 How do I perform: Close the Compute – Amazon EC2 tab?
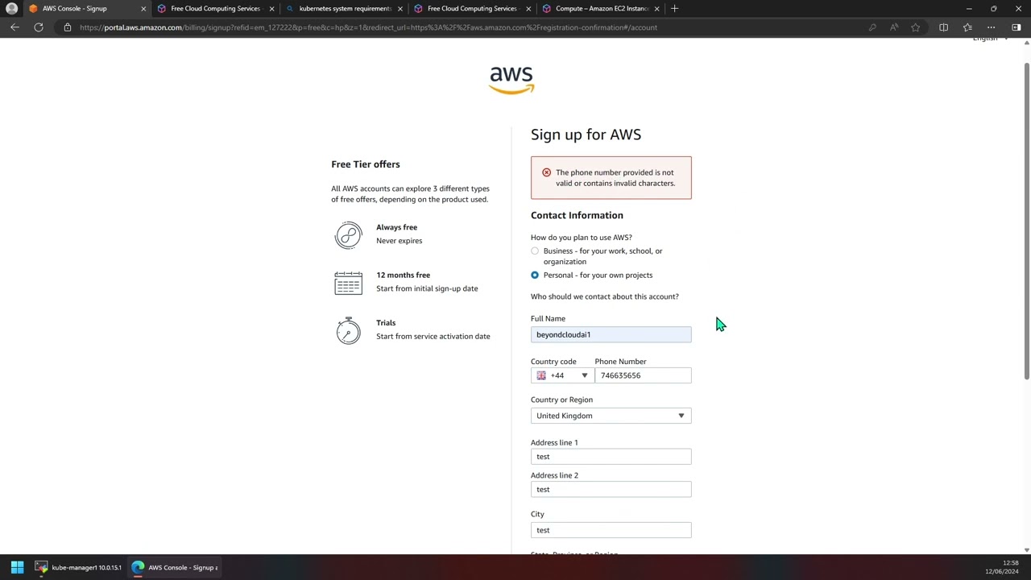point(657,9)
